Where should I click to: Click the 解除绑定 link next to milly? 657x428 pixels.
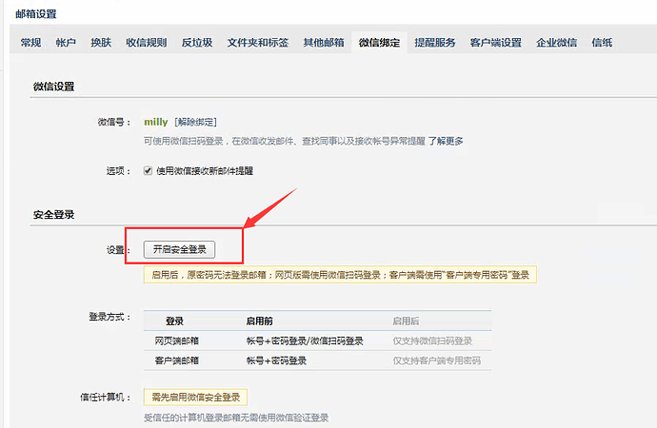[x=195, y=123]
